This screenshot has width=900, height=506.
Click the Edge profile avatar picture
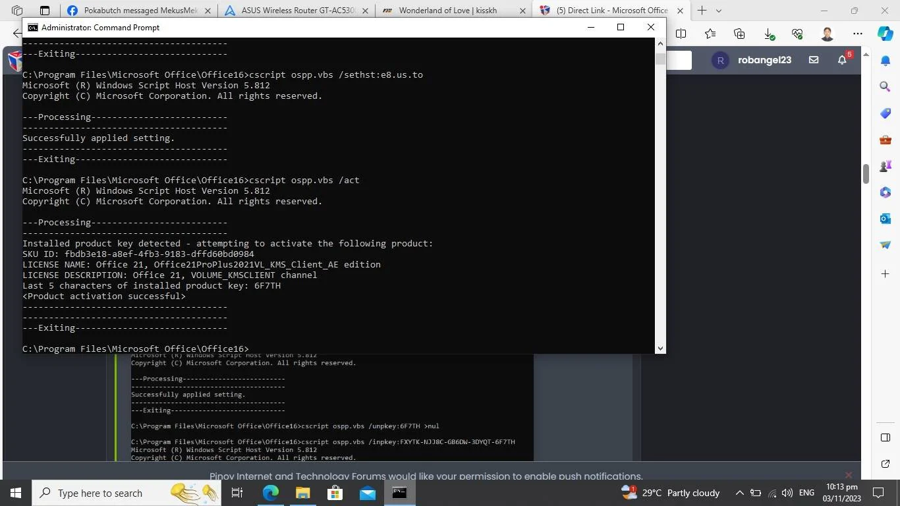point(828,34)
